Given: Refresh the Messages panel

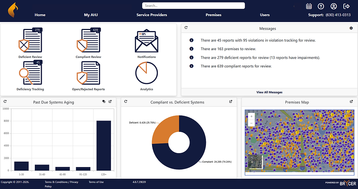Looking at the screenshot, I should (186, 27).
